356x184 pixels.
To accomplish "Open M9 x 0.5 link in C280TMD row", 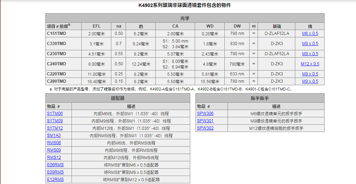I will tap(310, 81).
